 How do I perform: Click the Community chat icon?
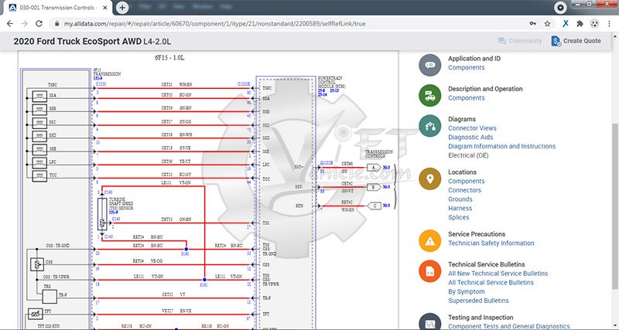pos(502,41)
